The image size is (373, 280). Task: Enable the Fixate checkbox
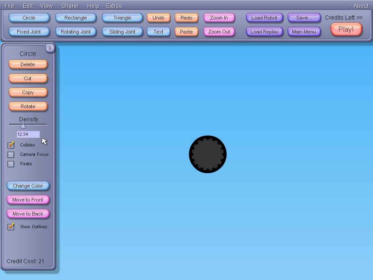pyautogui.click(x=11, y=164)
